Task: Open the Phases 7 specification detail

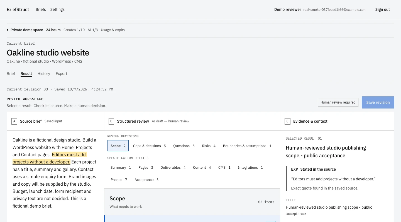Action: click(x=119, y=180)
